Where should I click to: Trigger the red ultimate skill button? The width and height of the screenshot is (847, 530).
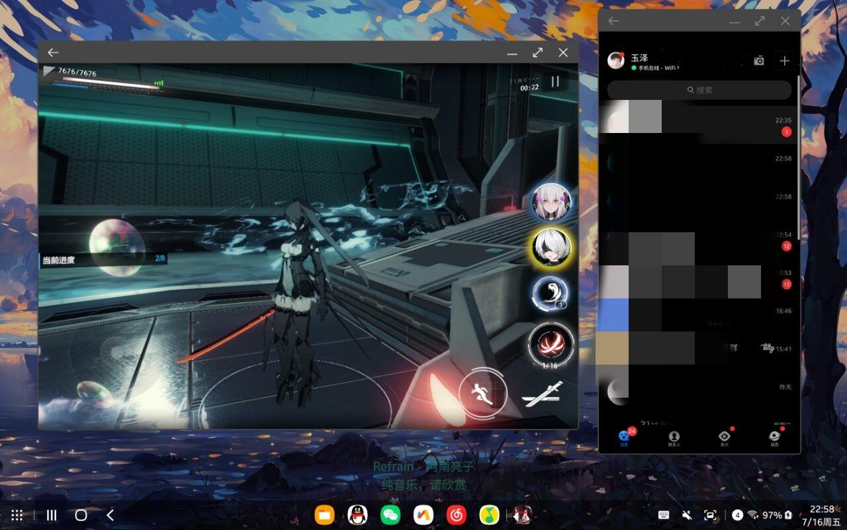pyautogui.click(x=551, y=345)
